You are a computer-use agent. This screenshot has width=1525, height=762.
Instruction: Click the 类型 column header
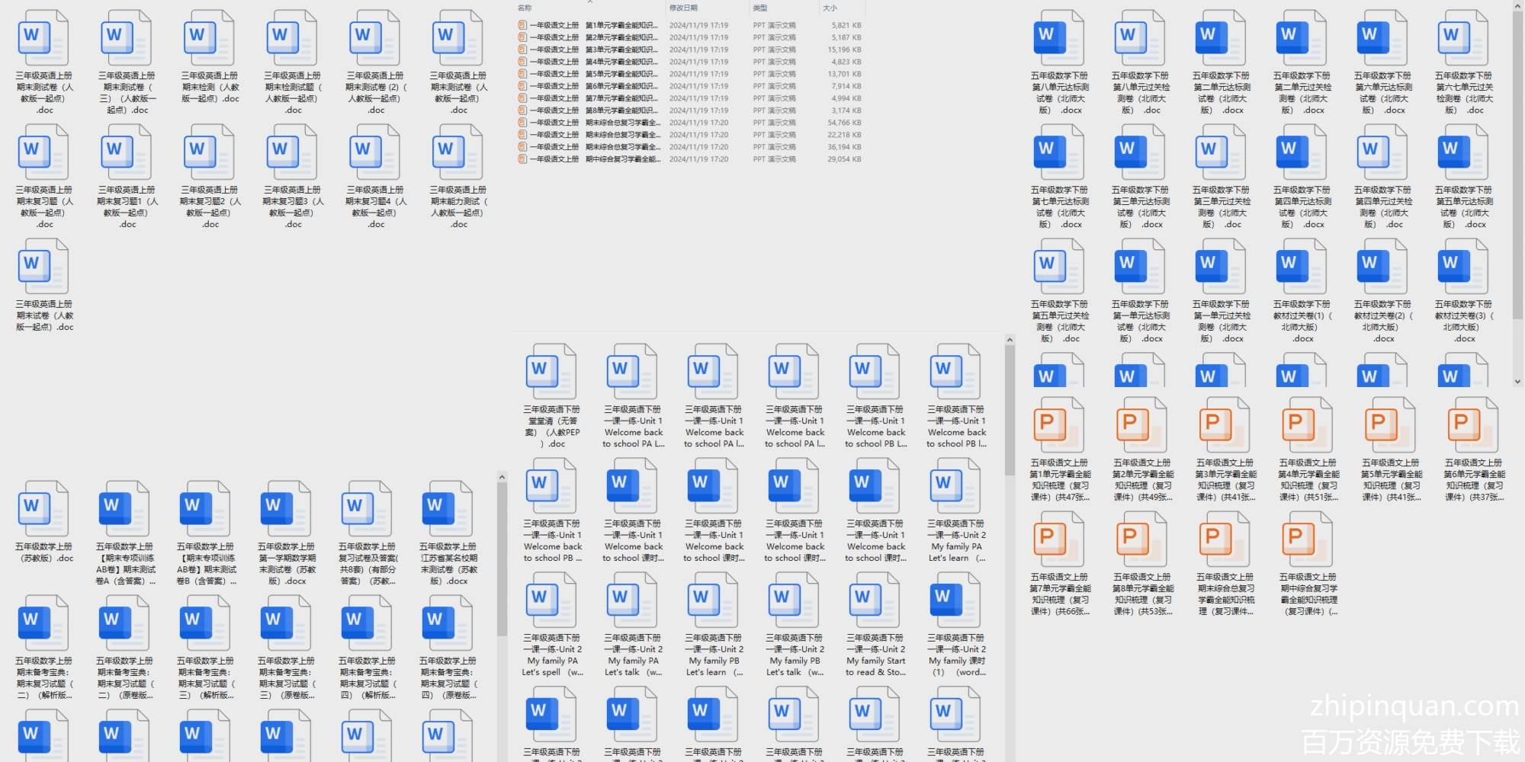click(760, 8)
